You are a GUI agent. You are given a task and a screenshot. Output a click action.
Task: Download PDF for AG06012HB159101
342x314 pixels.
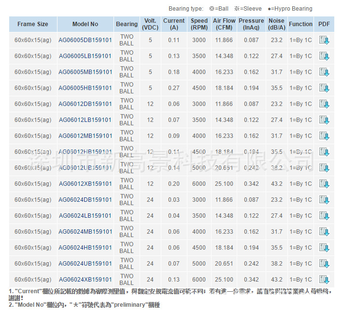(x=324, y=152)
